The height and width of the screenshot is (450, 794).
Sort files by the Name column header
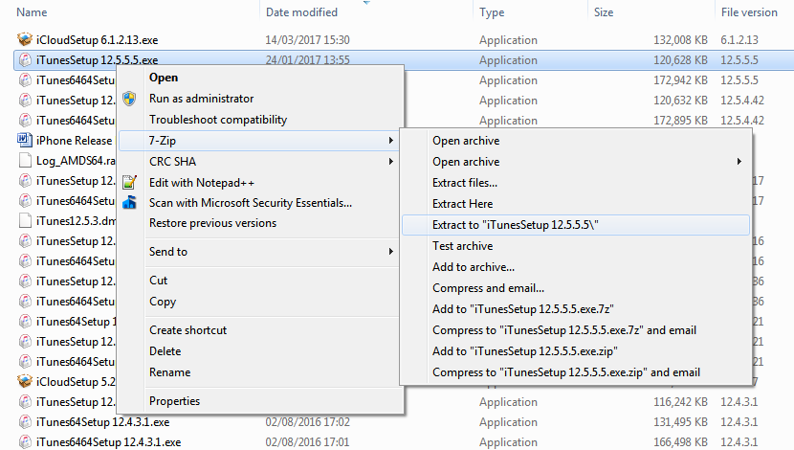click(33, 12)
